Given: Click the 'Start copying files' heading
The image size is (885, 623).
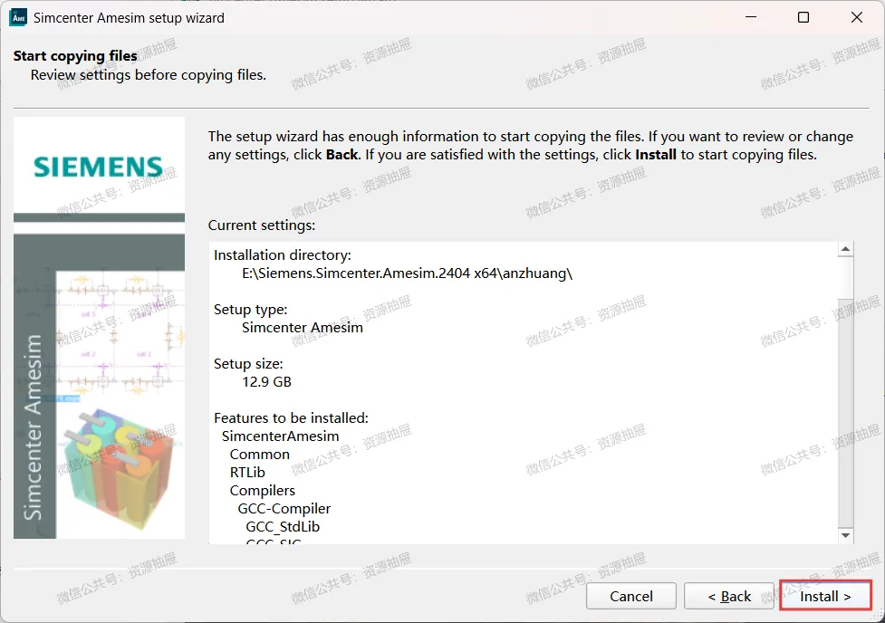Looking at the screenshot, I should [75, 56].
